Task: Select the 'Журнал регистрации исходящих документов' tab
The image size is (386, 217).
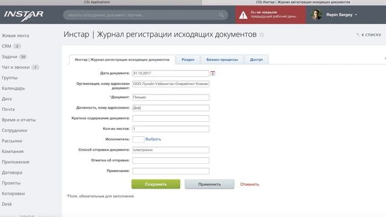Action: [122, 60]
